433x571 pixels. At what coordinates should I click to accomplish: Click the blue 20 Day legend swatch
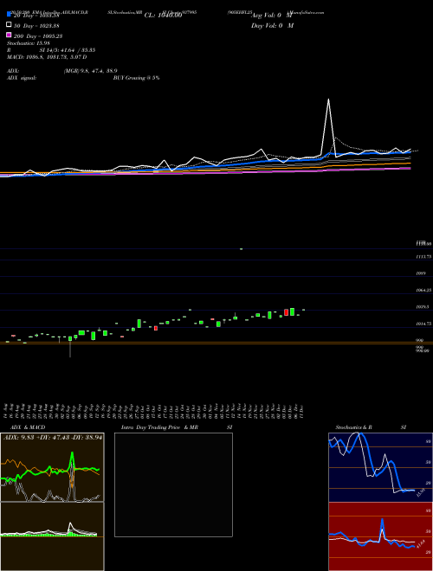coord(10,14)
